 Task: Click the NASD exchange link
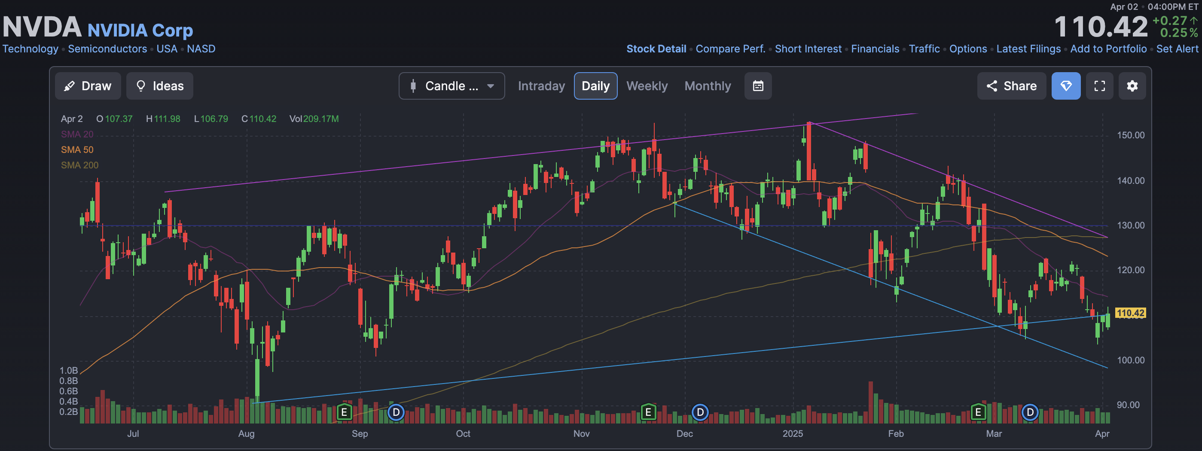pos(201,49)
